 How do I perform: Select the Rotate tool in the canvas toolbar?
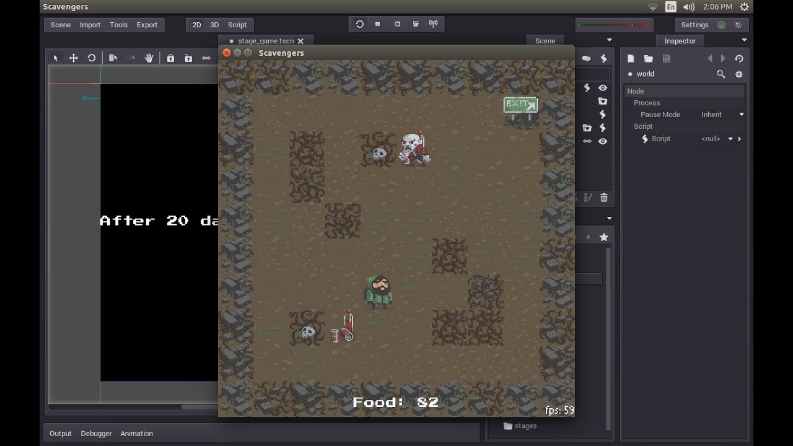92,57
